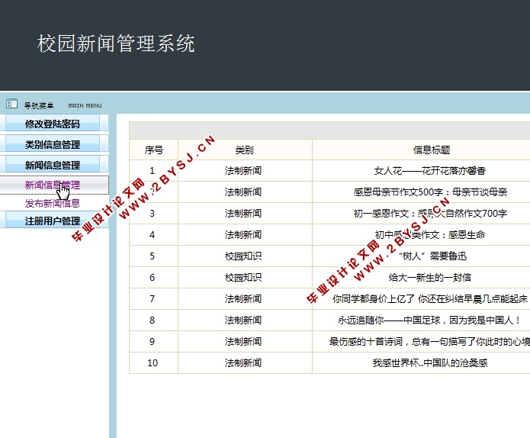
Task: Click the 信息标题 column header
Action: [432, 150]
